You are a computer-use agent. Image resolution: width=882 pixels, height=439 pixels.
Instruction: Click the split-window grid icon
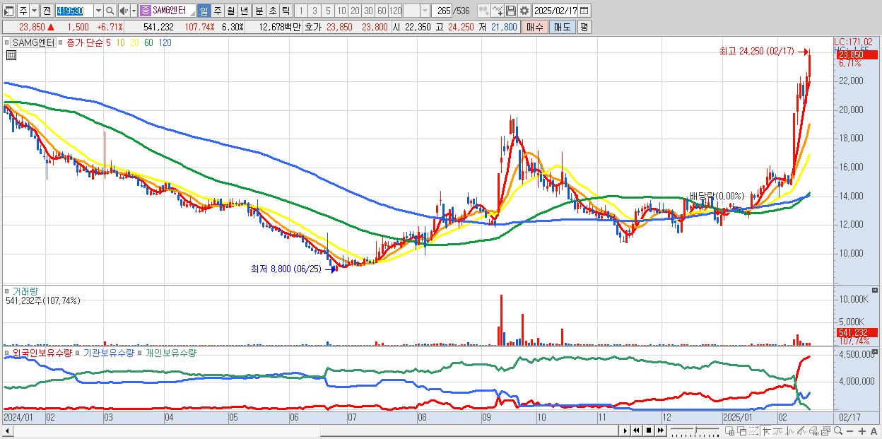729,431
